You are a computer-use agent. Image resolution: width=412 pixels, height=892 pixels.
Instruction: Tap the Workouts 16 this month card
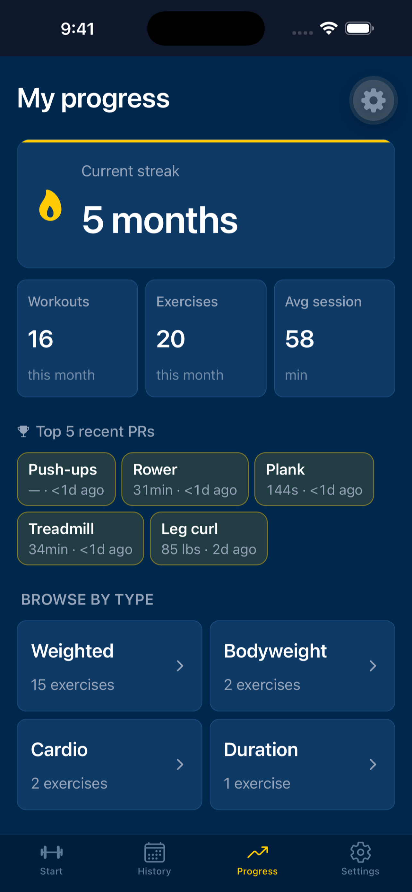click(77, 338)
